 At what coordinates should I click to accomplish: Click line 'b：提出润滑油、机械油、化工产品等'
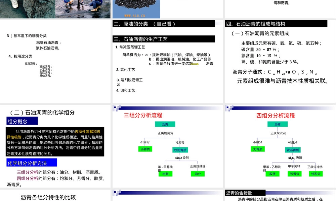click(x=180, y=59)
